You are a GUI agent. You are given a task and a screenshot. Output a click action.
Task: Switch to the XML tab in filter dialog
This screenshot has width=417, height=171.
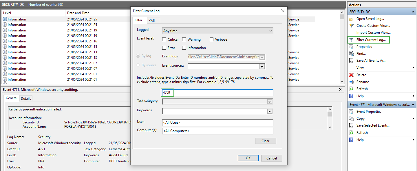(x=152, y=21)
